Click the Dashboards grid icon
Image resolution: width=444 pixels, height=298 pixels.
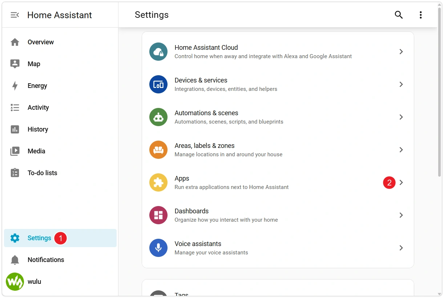coord(158,215)
